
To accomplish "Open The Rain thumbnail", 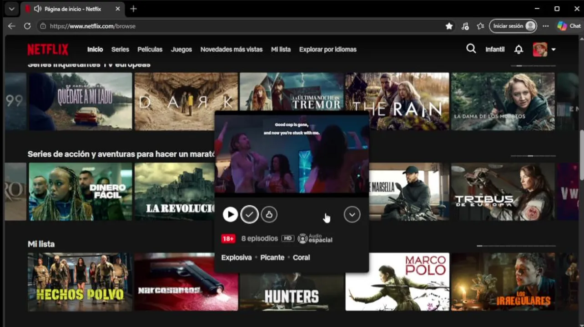I will [x=397, y=101].
